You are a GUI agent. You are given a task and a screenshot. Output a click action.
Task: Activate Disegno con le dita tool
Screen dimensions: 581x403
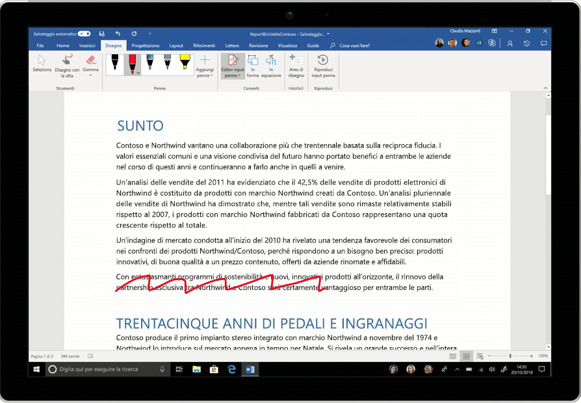pos(67,64)
